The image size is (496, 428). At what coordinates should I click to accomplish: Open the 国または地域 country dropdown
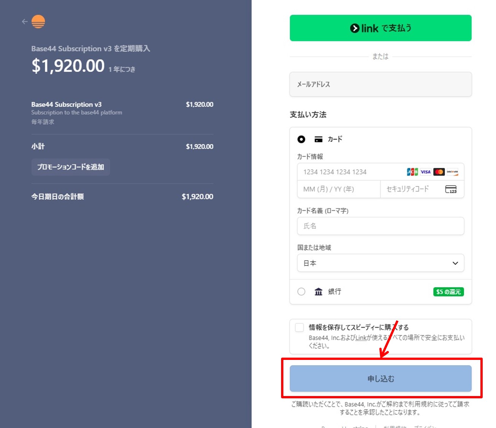tap(380, 263)
